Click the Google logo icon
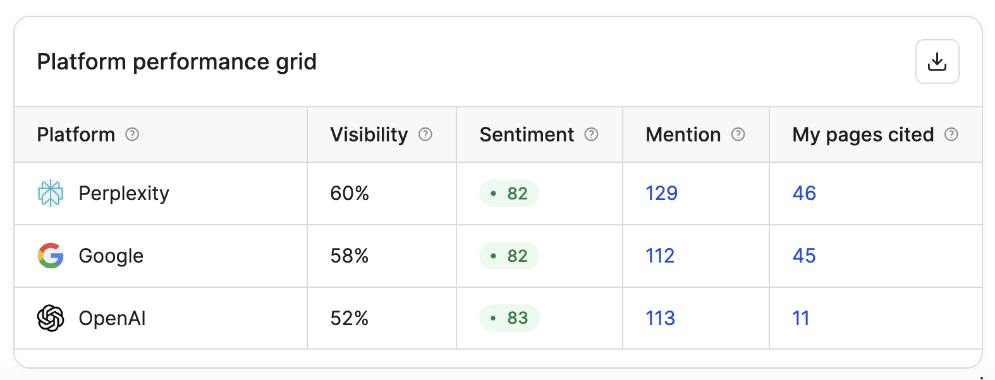The height and width of the screenshot is (380, 995). pyautogui.click(x=51, y=256)
